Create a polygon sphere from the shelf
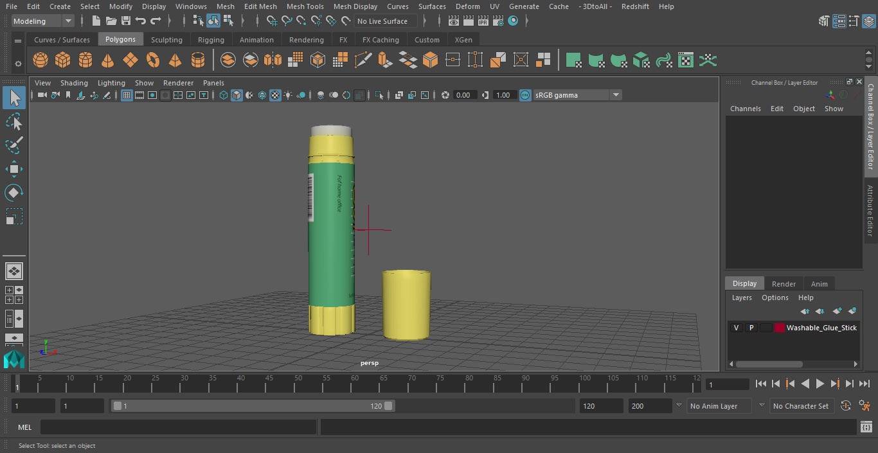 click(x=40, y=60)
